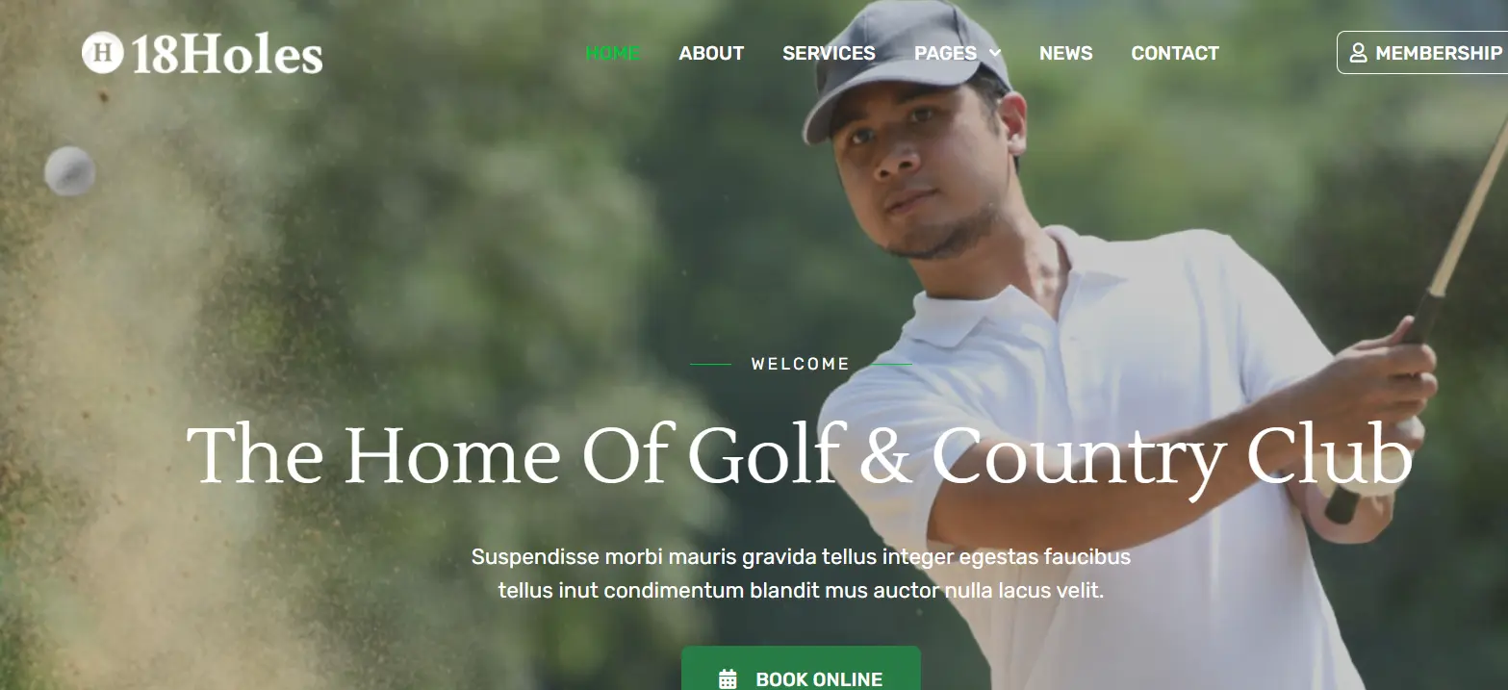Open the PAGES menu label

tap(945, 53)
